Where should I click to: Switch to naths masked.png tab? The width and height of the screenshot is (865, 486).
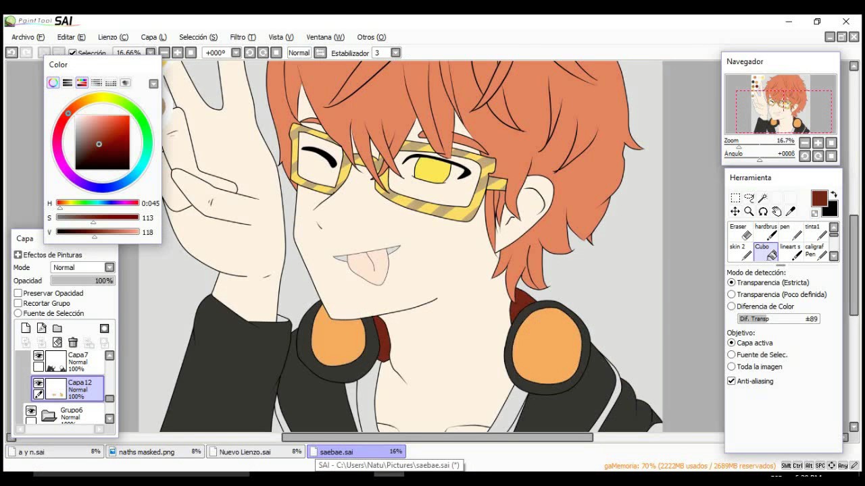tap(155, 452)
